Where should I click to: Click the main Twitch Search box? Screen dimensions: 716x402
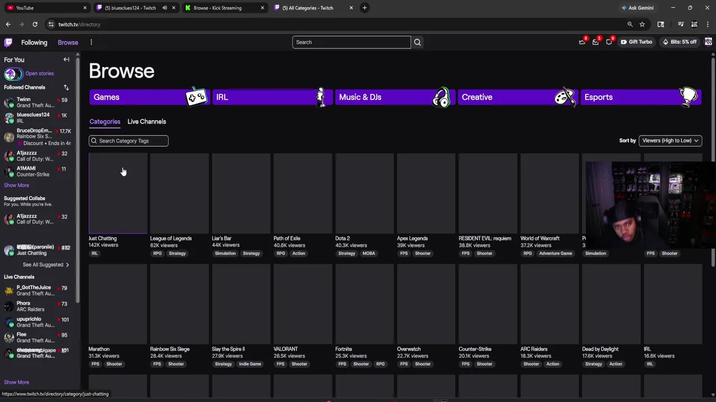tap(351, 42)
